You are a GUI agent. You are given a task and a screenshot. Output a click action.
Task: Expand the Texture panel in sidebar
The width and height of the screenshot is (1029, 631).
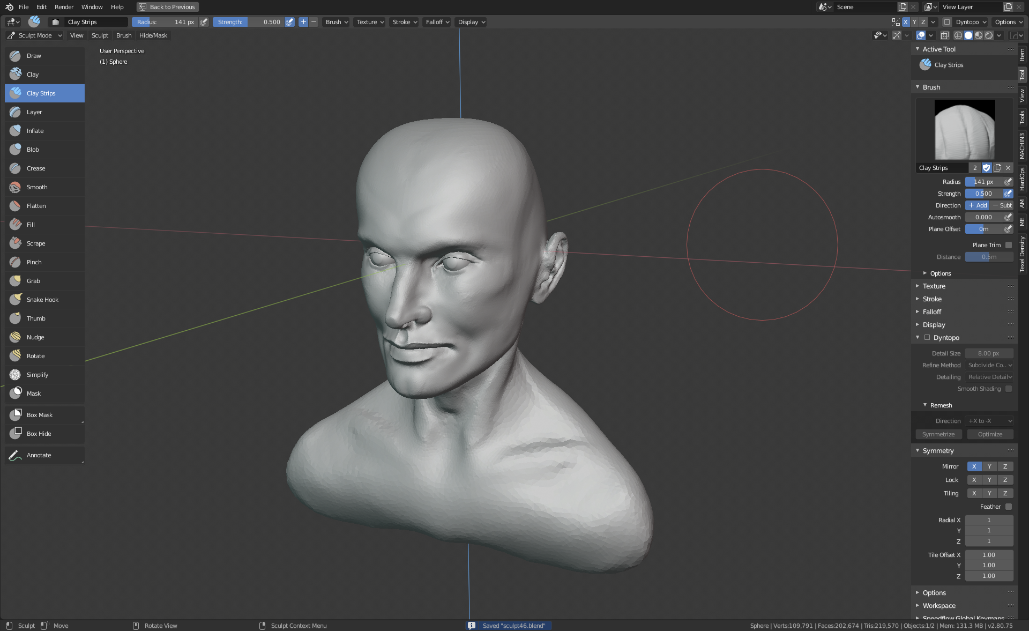[934, 286]
